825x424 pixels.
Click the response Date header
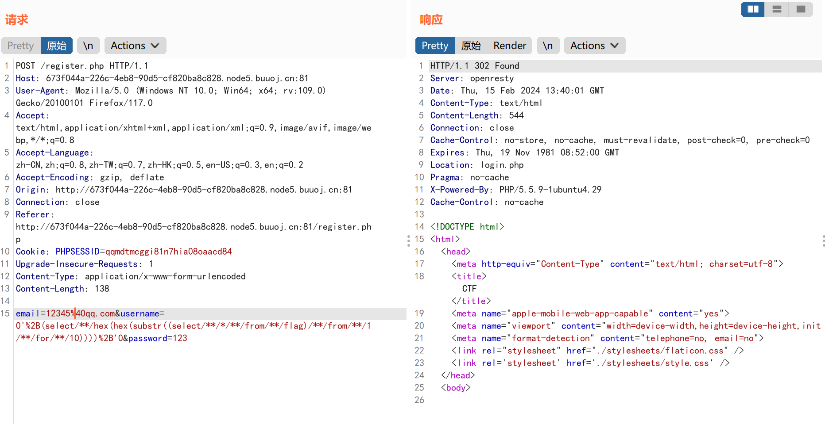[517, 91]
